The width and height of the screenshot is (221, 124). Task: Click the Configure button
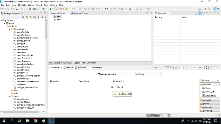(x=140, y=74)
